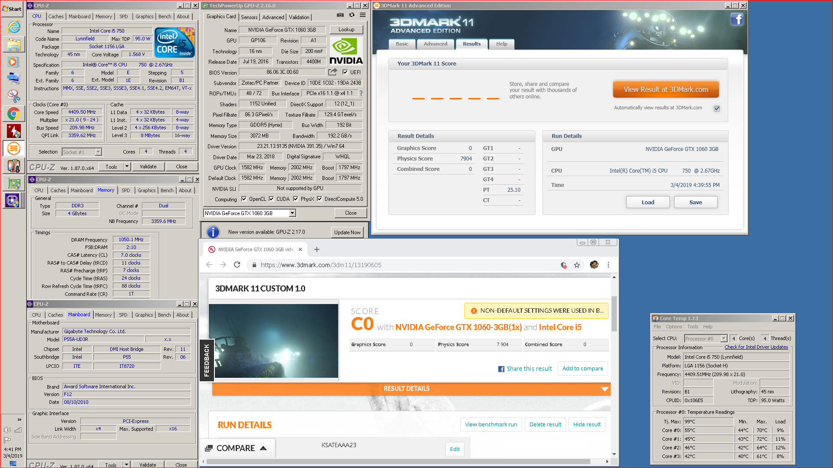The width and height of the screenshot is (833, 468).
Task: Bookmark the page with the star icon
Action: coord(577,265)
